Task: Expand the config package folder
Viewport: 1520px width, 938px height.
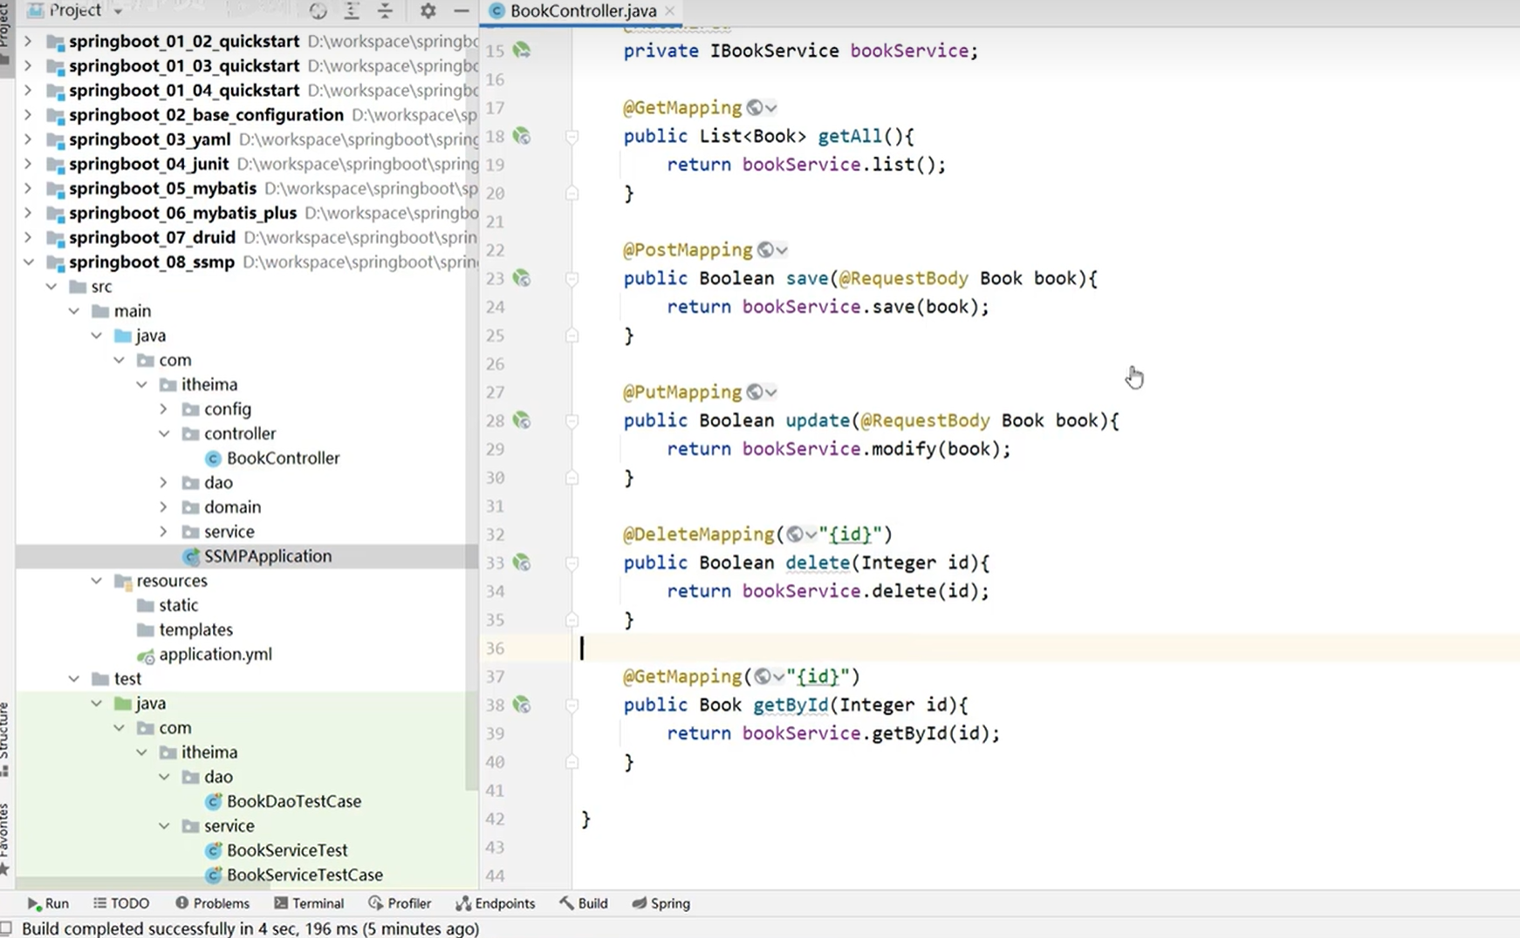Action: [164, 409]
